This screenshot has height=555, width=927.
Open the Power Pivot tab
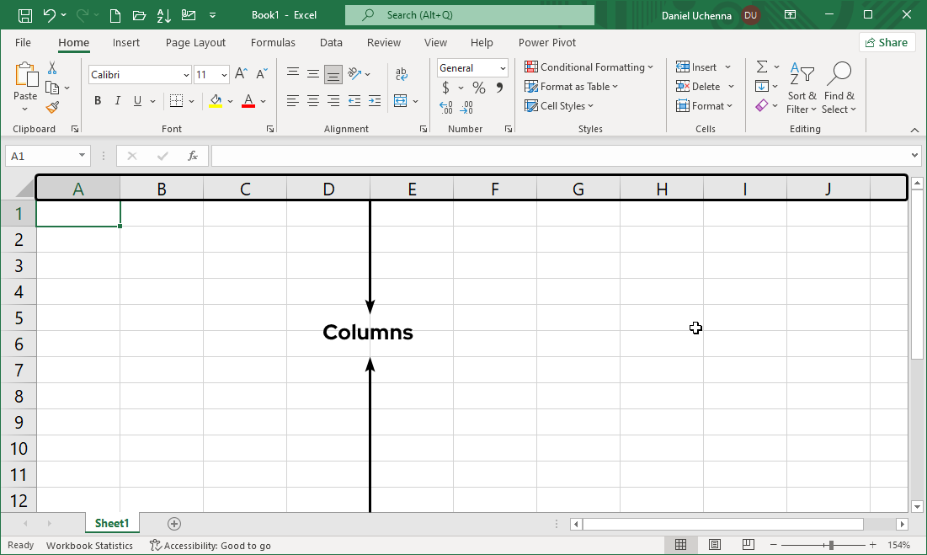[x=546, y=42]
